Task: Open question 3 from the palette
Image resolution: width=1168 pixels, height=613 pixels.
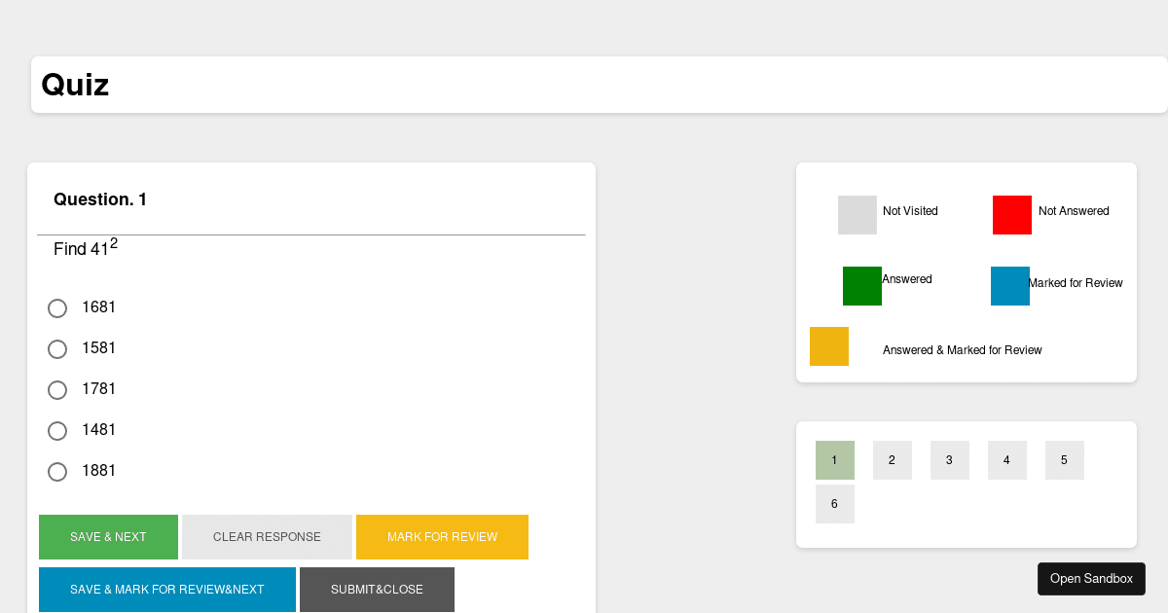Action: [949, 459]
